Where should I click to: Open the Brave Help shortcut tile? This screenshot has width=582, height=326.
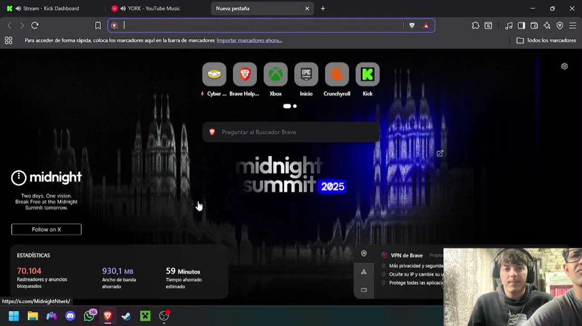coord(245,74)
